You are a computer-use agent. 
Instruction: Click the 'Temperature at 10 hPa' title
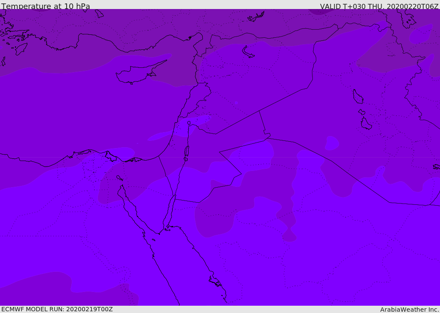(46, 6)
